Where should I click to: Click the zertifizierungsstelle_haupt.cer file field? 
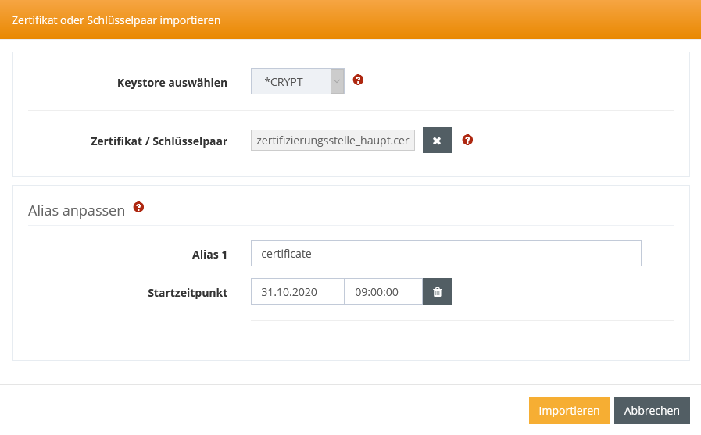tap(332, 141)
